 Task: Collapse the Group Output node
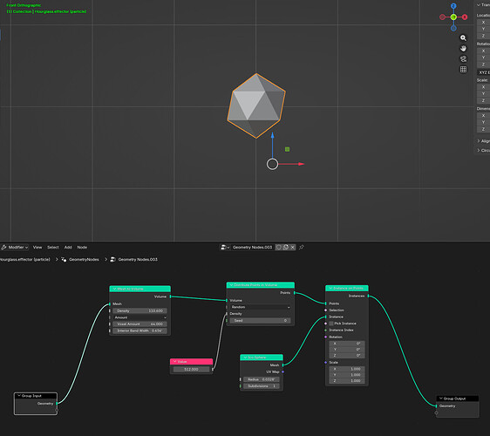coord(441,399)
